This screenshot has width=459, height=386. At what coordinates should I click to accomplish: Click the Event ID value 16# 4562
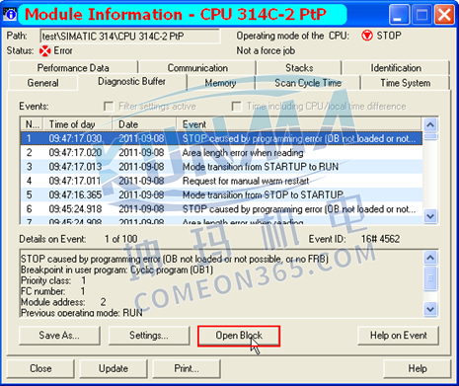[x=380, y=239]
